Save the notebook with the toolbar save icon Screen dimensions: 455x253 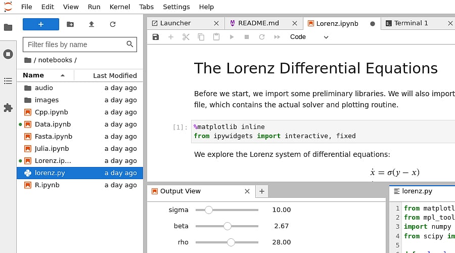pos(156,37)
